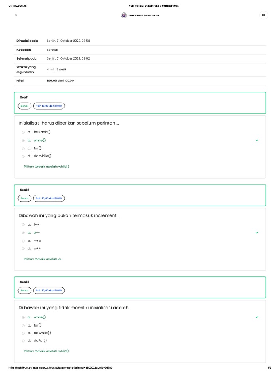
Task: Click the green checkmark beside a-- answer
Action: (257, 233)
